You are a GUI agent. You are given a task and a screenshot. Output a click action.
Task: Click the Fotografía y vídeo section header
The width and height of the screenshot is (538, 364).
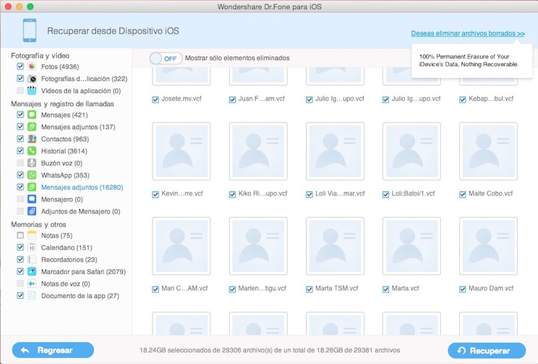[40, 56]
